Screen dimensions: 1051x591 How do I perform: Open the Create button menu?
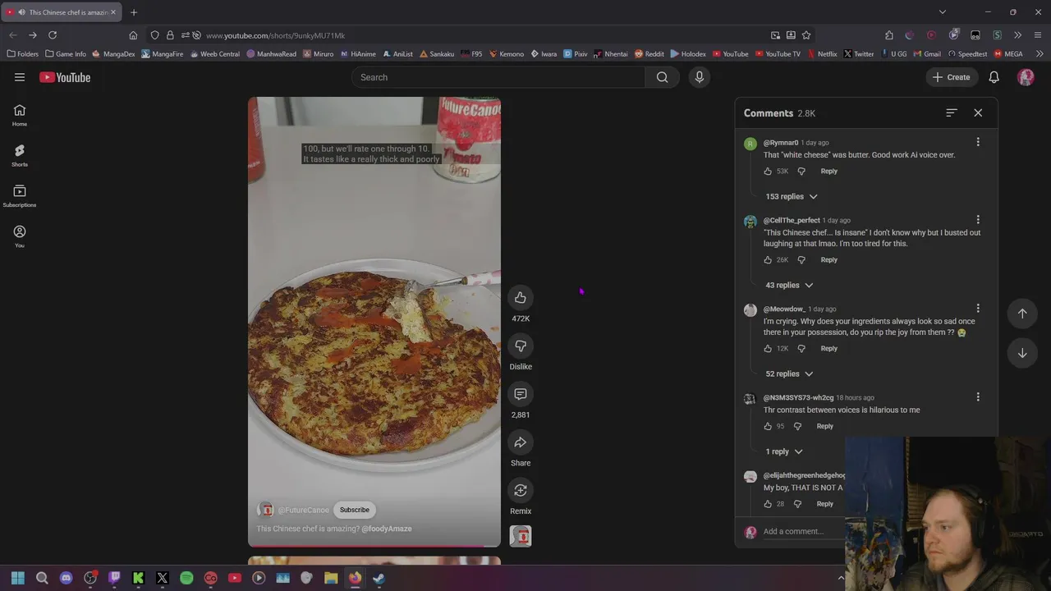pos(951,77)
